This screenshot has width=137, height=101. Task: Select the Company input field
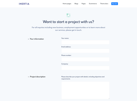pyautogui.click(x=85, y=68)
